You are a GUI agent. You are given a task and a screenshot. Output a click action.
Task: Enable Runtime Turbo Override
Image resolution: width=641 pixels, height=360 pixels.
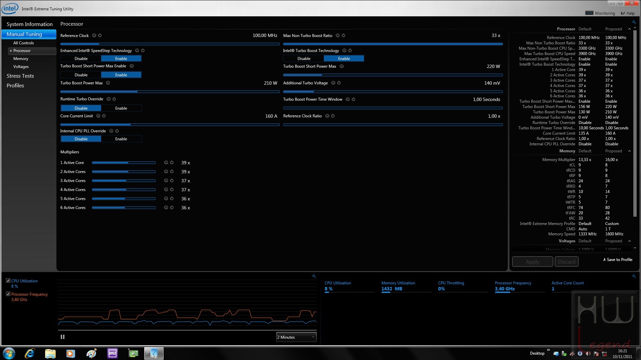(121, 108)
